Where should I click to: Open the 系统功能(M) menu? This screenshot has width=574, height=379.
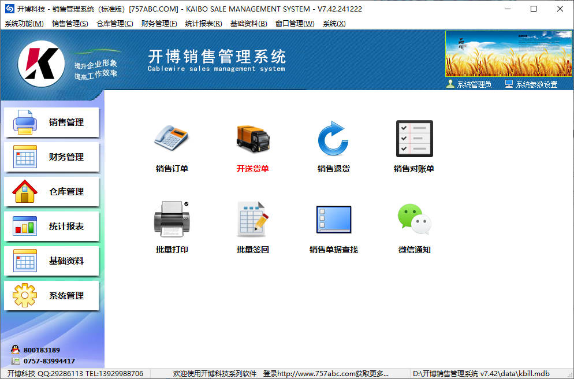click(24, 24)
